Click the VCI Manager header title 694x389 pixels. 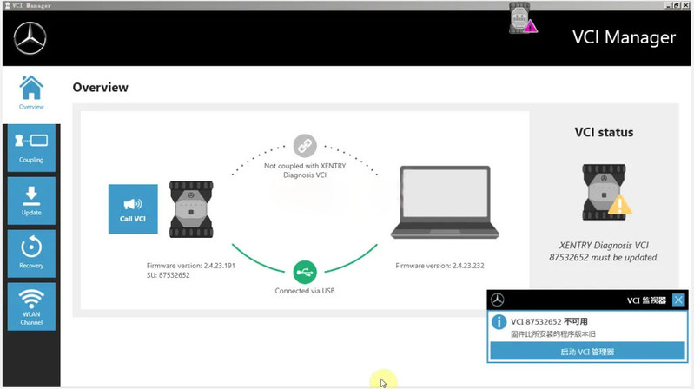point(624,37)
